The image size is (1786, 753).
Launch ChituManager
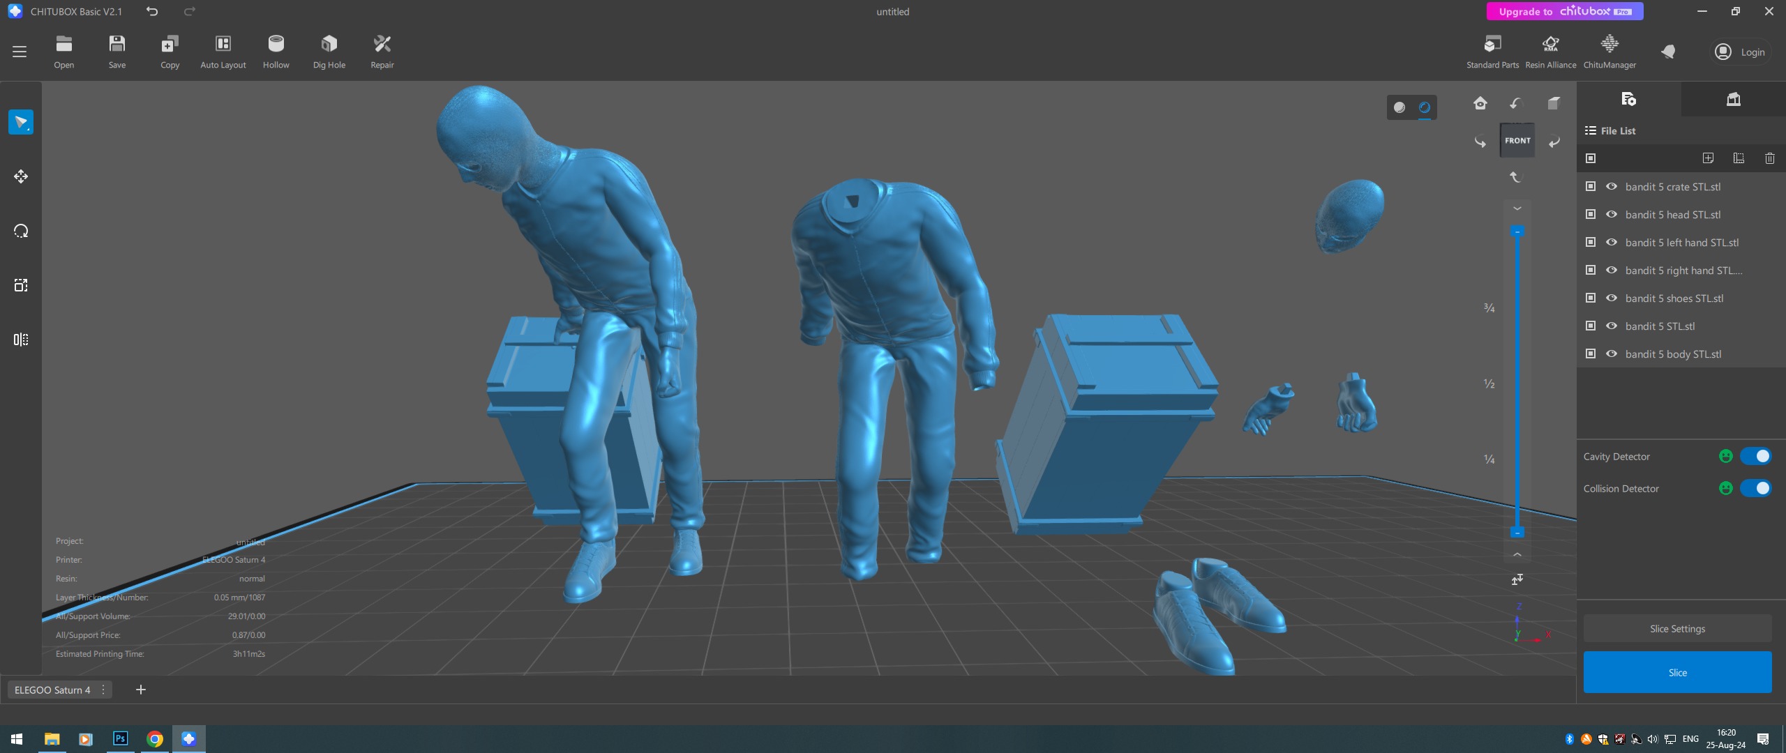tap(1609, 52)
